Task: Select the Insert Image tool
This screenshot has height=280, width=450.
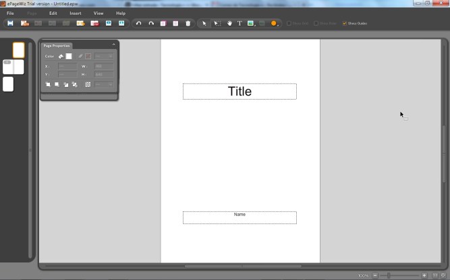Action: (x=251, y=24)
